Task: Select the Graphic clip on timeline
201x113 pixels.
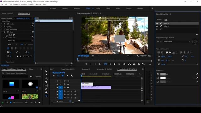Action: coord(87,84)
